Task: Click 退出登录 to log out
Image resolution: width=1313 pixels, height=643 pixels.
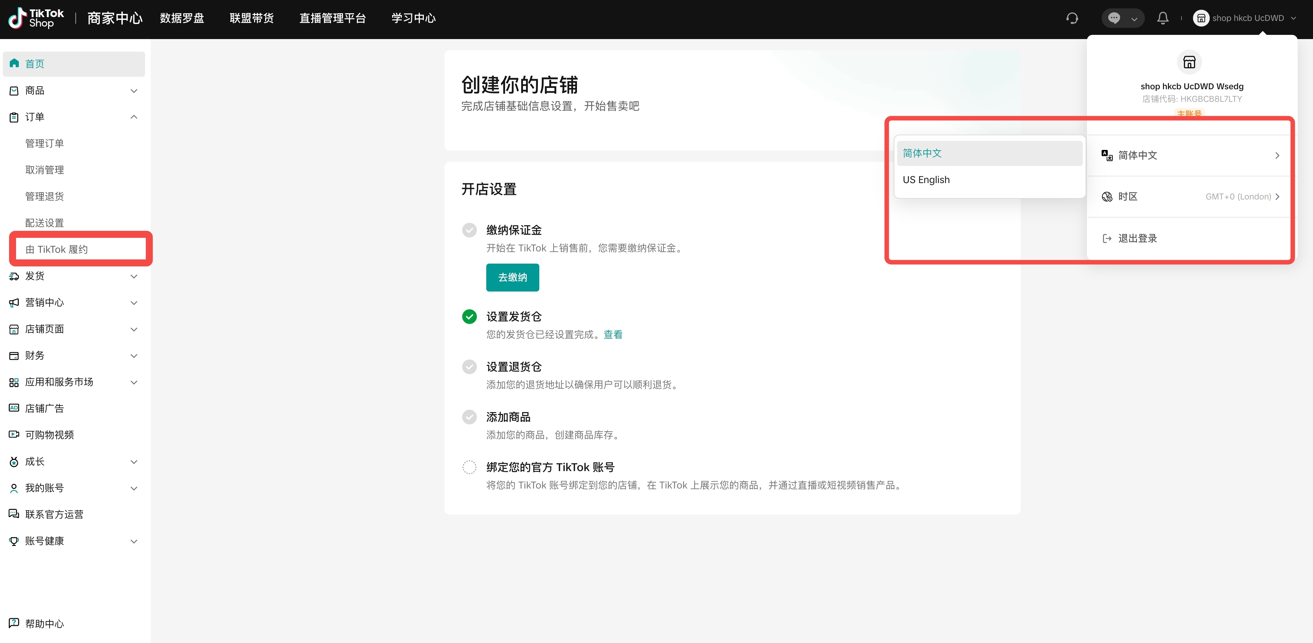Action: 1137,238
